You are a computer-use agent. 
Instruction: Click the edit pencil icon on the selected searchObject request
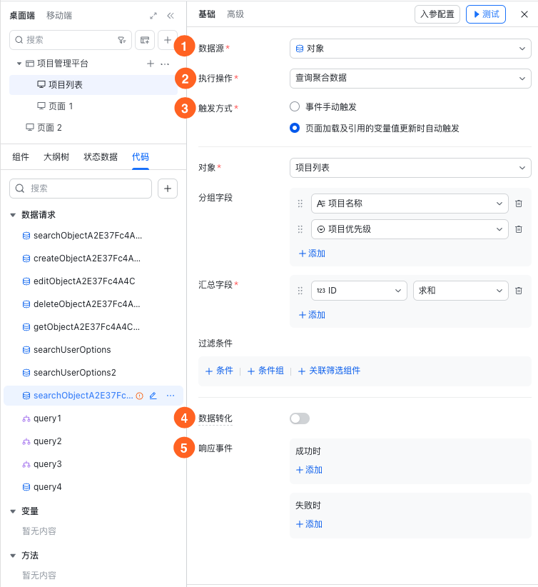coord(153,396)
